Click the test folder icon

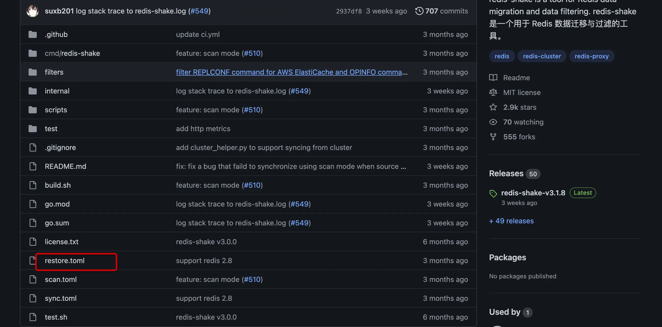click(x=33, y=129)
